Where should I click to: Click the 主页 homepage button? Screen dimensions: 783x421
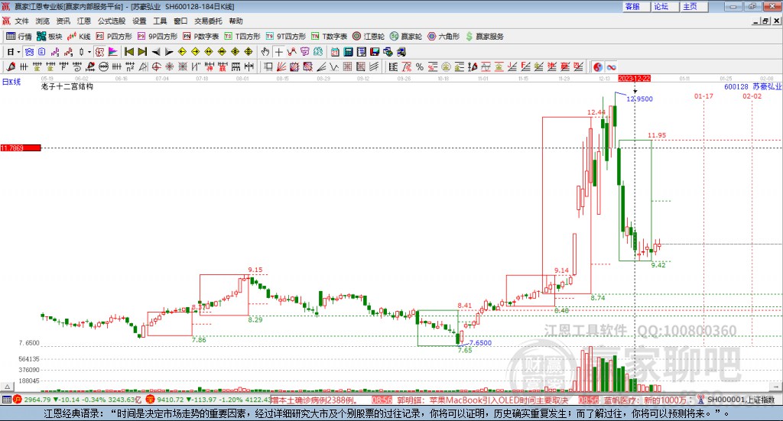pyautogui.click(x=694, y=6)
